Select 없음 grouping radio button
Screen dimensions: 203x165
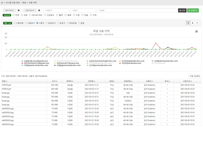[79, 23]
